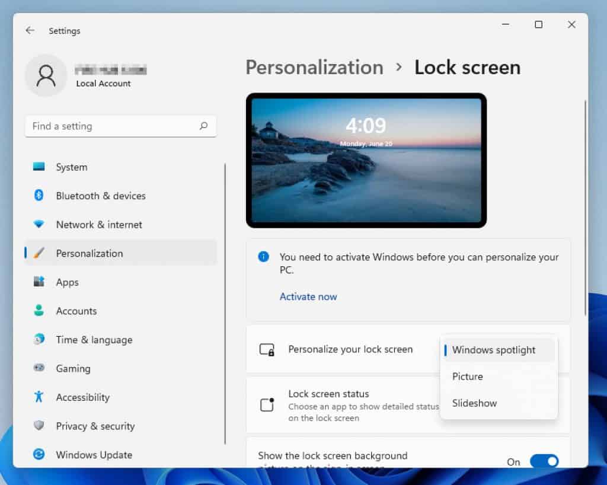The width and height of the screenshot is (607, 485).
Task: Open System settings
Action: tap(120, 167)
